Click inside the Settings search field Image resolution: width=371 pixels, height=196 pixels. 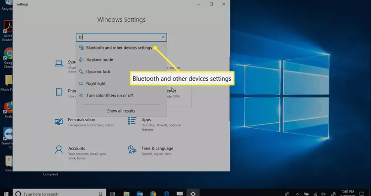click(x=118, y=37)
